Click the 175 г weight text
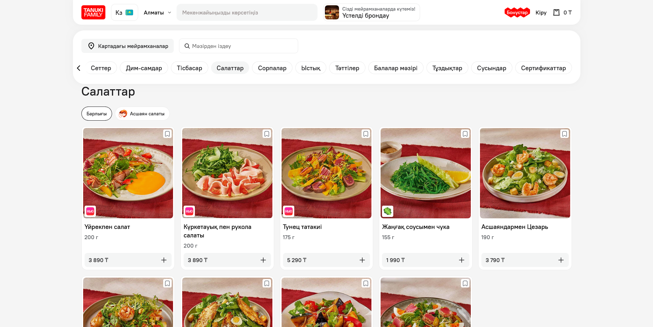This screenshot has height=327, width=653. (x=289, y=237)
